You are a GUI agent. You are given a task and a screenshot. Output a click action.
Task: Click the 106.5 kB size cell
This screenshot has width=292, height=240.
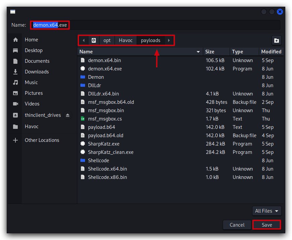click(x=215, y=60)
